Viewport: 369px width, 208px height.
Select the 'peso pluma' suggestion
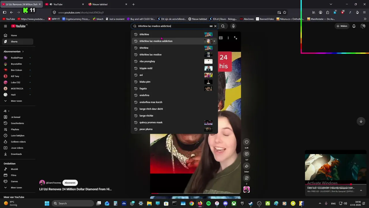(x=174, y=129)
